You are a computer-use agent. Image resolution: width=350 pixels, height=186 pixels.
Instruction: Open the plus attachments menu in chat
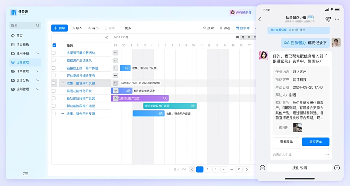coord(337,168)
